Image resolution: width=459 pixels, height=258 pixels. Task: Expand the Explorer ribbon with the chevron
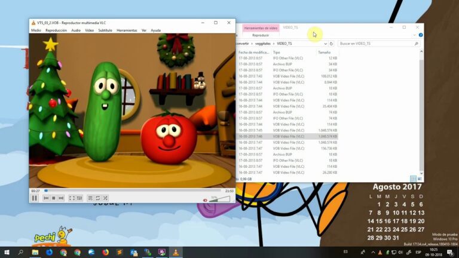(414, 35)
